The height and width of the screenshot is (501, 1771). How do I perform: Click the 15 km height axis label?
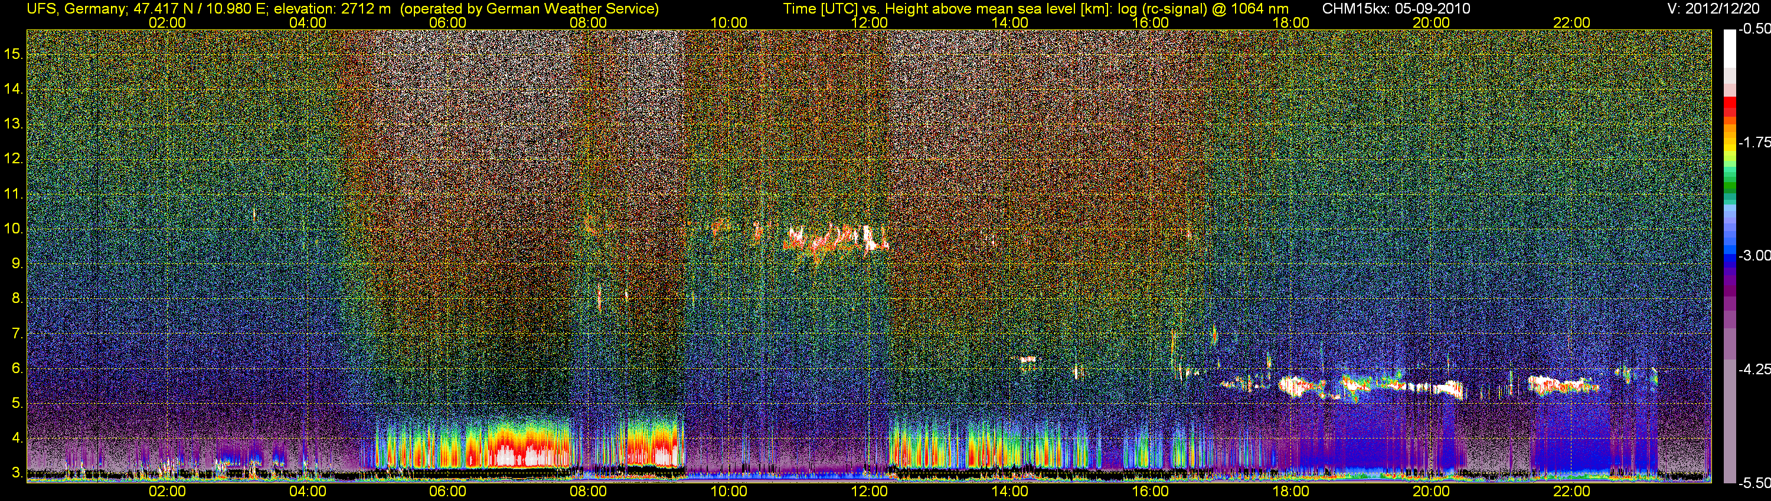pyautogui.click(x=13, y=54)
